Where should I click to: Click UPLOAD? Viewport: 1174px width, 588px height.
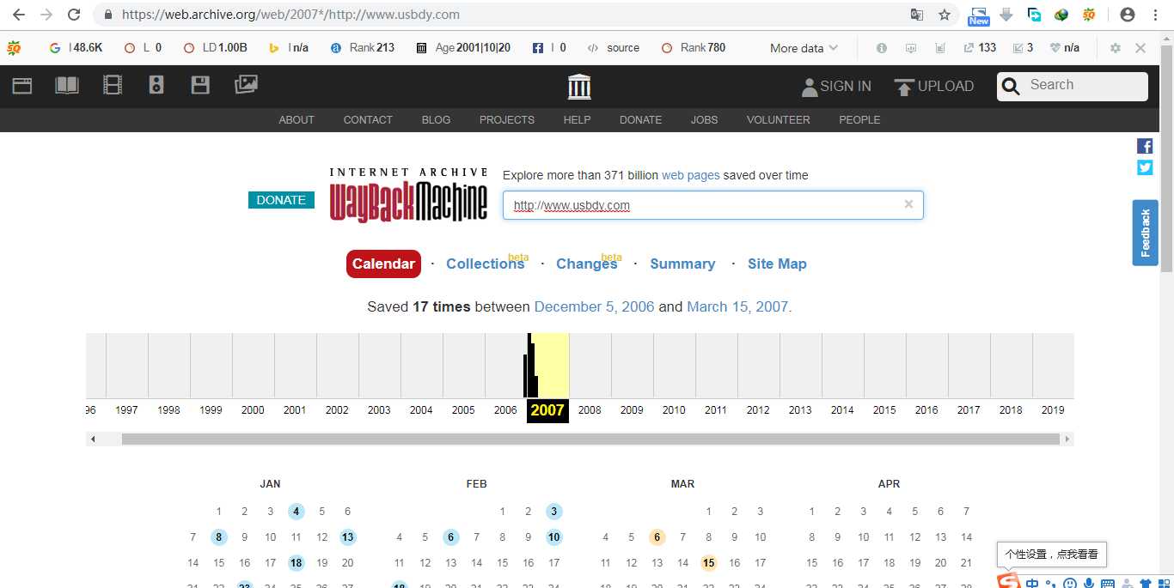click(x=934, y=86)
